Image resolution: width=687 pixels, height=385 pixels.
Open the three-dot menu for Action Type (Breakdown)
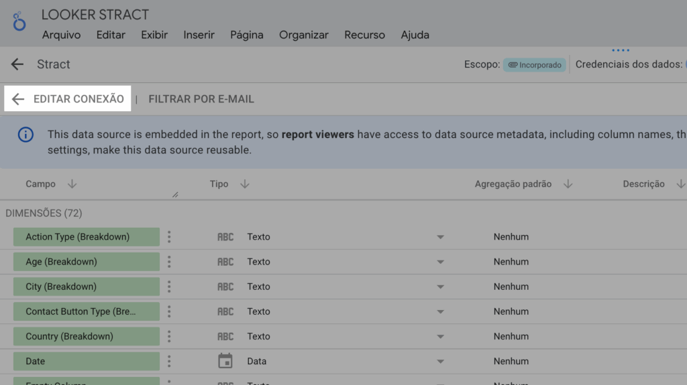(x=169, y=237)
